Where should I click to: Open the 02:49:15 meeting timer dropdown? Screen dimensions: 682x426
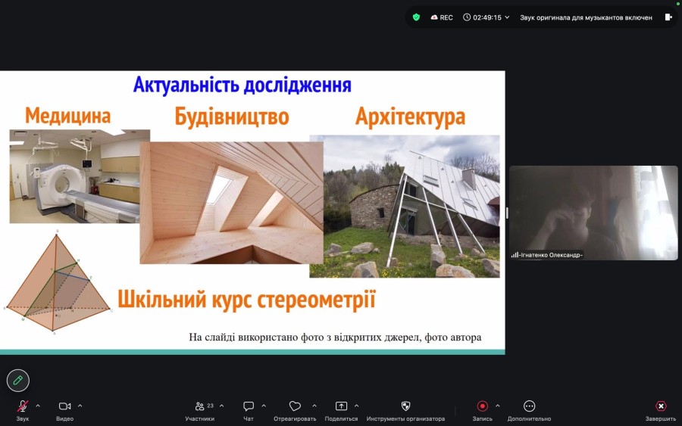coord(486,17)
